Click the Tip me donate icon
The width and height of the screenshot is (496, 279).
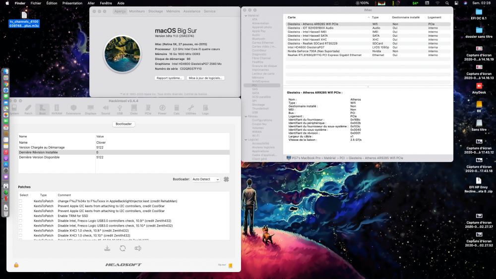click(x=230, y=266)
